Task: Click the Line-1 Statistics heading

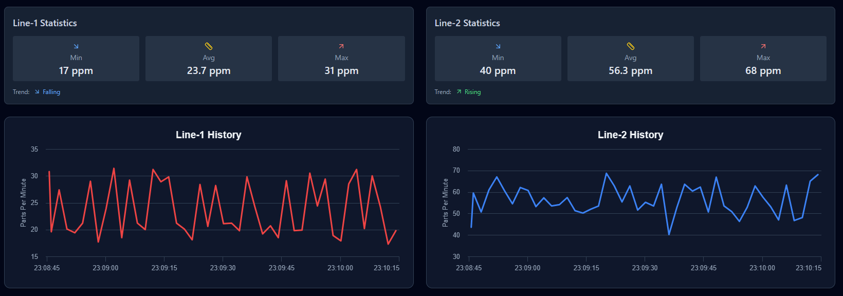Action: pos(45,23)
